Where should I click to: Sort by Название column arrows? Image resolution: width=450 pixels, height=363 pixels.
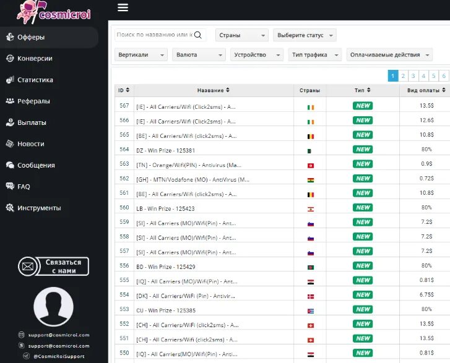coord(228,90)
